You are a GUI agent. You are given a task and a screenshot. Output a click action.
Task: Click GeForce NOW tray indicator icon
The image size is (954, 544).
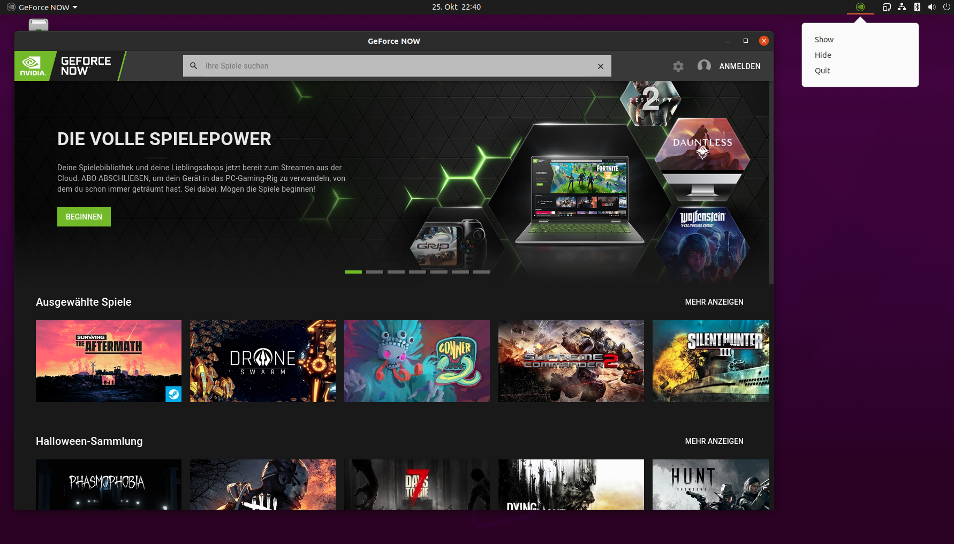[860, 7]
